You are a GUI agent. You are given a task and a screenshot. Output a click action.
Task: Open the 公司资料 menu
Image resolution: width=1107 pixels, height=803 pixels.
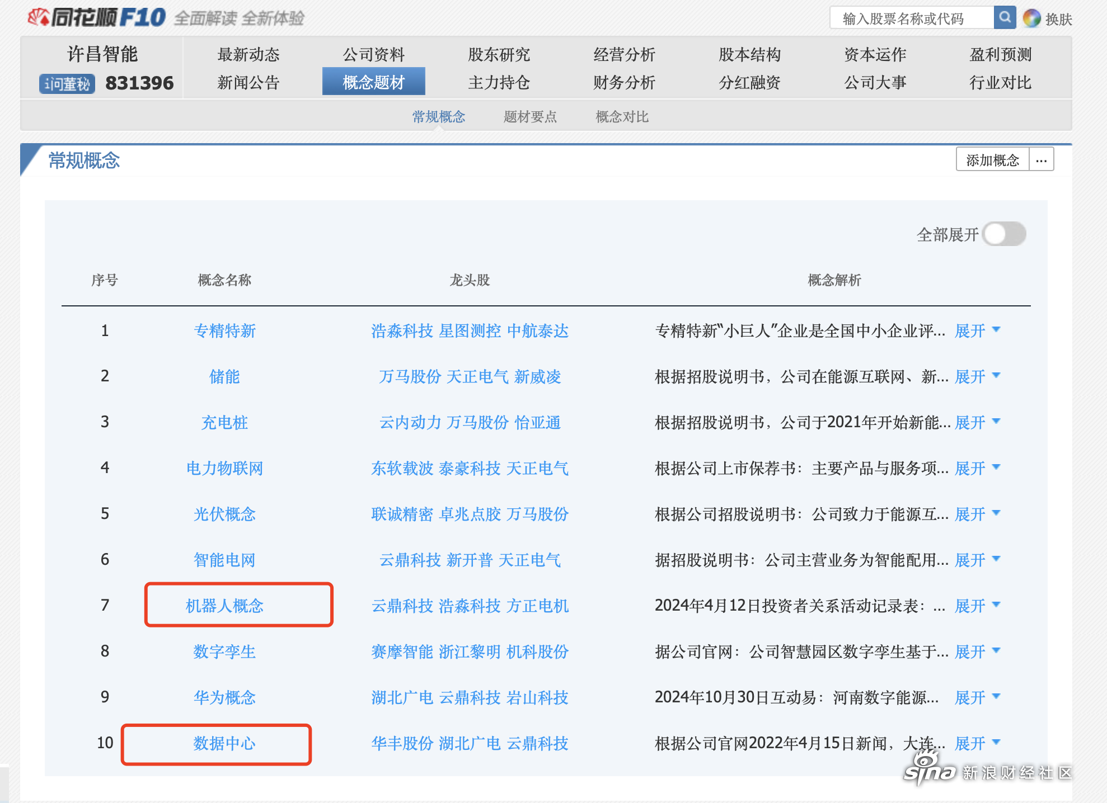click(x=374, y=55)
